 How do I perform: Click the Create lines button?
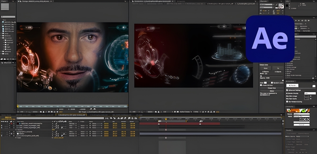[x=272, y=88]
